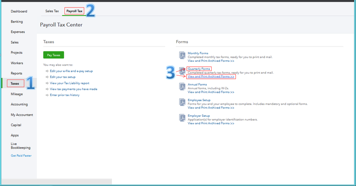The image size is (356, 186).
Task: Click the Get Paid Faster link
Action: [x=21, y=156]
